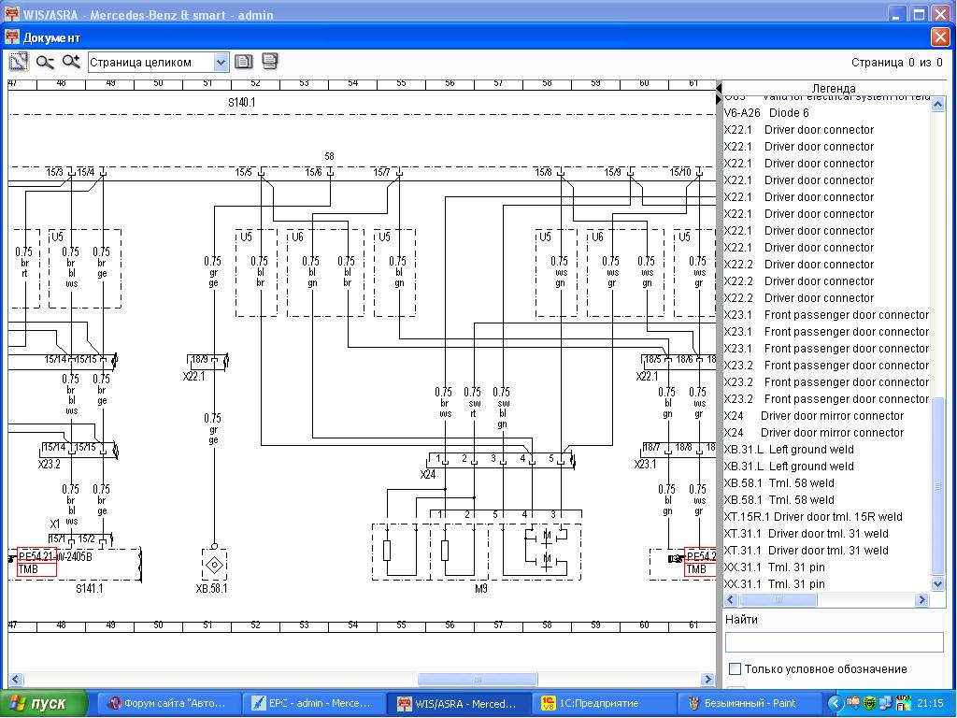Enable Только условное обозначение checkbox

[736, 669]
